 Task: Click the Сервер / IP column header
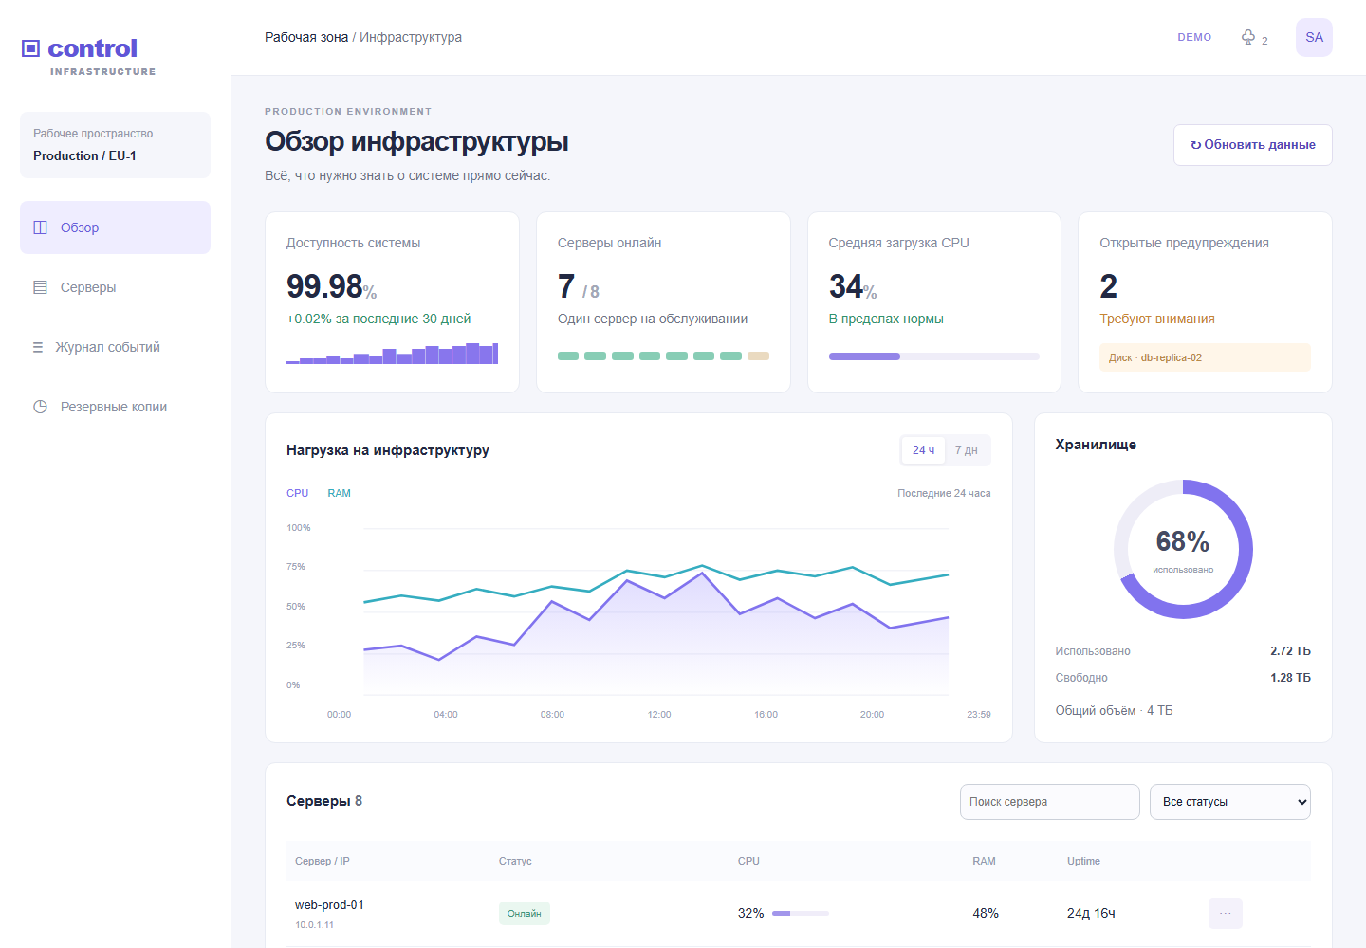coord(323,861)
